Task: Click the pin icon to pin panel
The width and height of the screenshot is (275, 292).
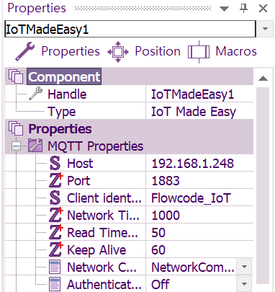Action: (244, 9)
